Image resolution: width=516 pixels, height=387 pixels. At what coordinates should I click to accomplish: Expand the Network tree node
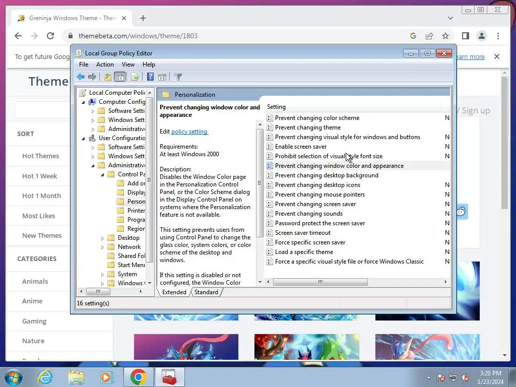tap(102, 247)
